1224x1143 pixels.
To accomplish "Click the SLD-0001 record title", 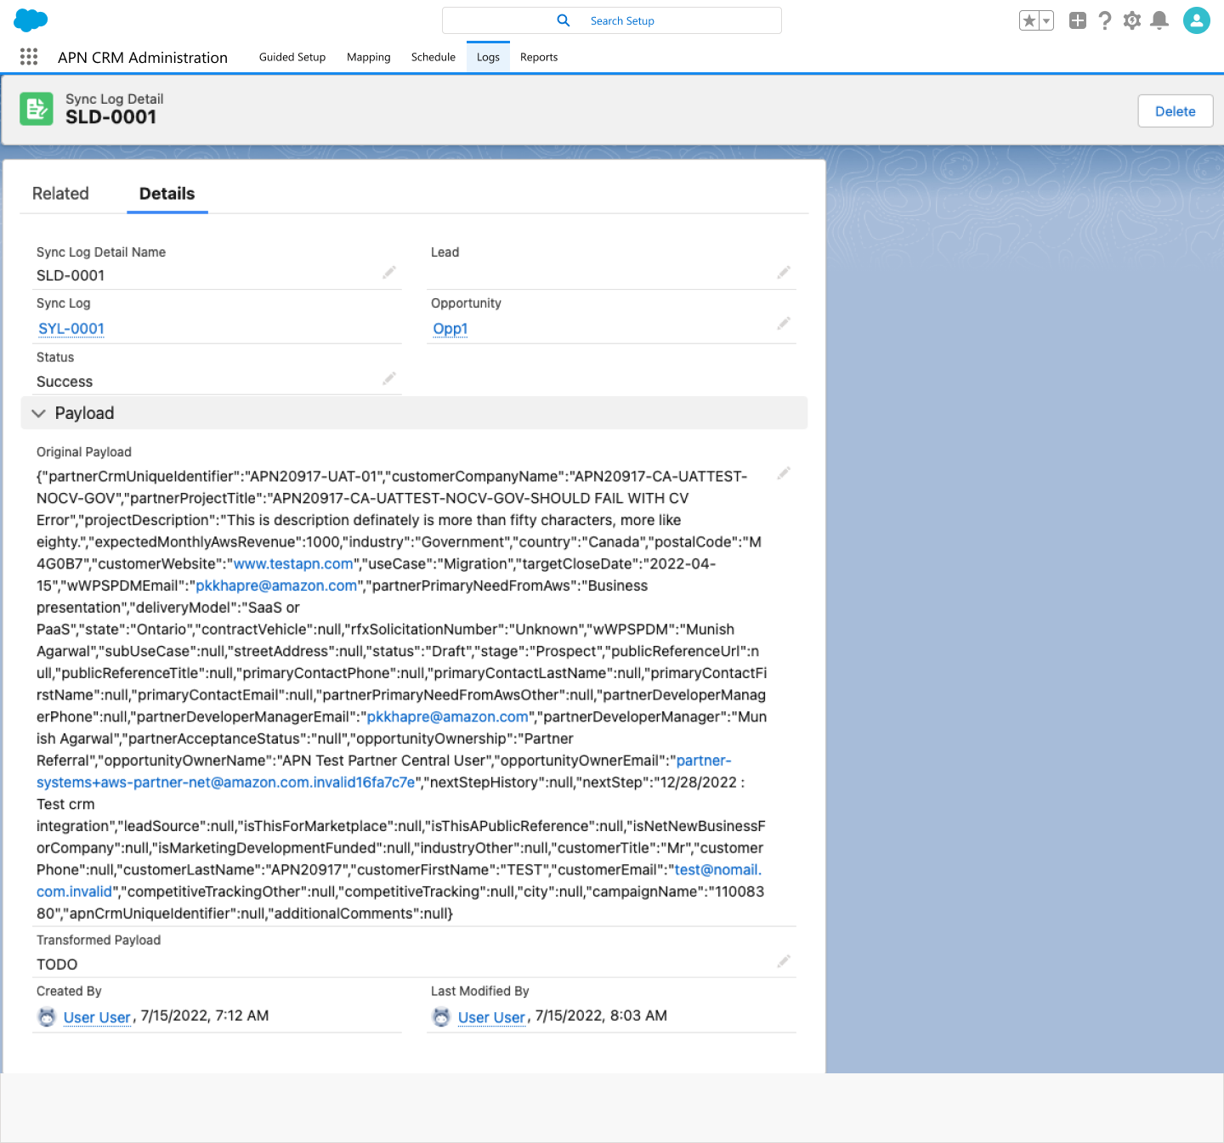I will [x=111, y=117].
